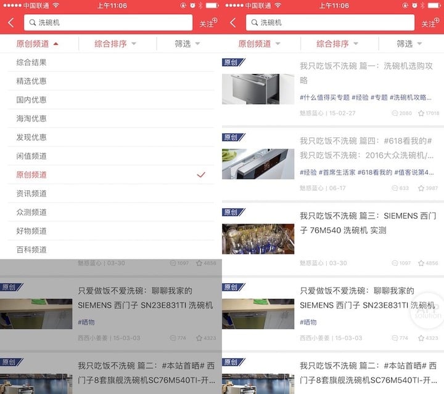Choose 海淘优惠 in channel list
Screen dimensions: 444x394
coord(111,118)
